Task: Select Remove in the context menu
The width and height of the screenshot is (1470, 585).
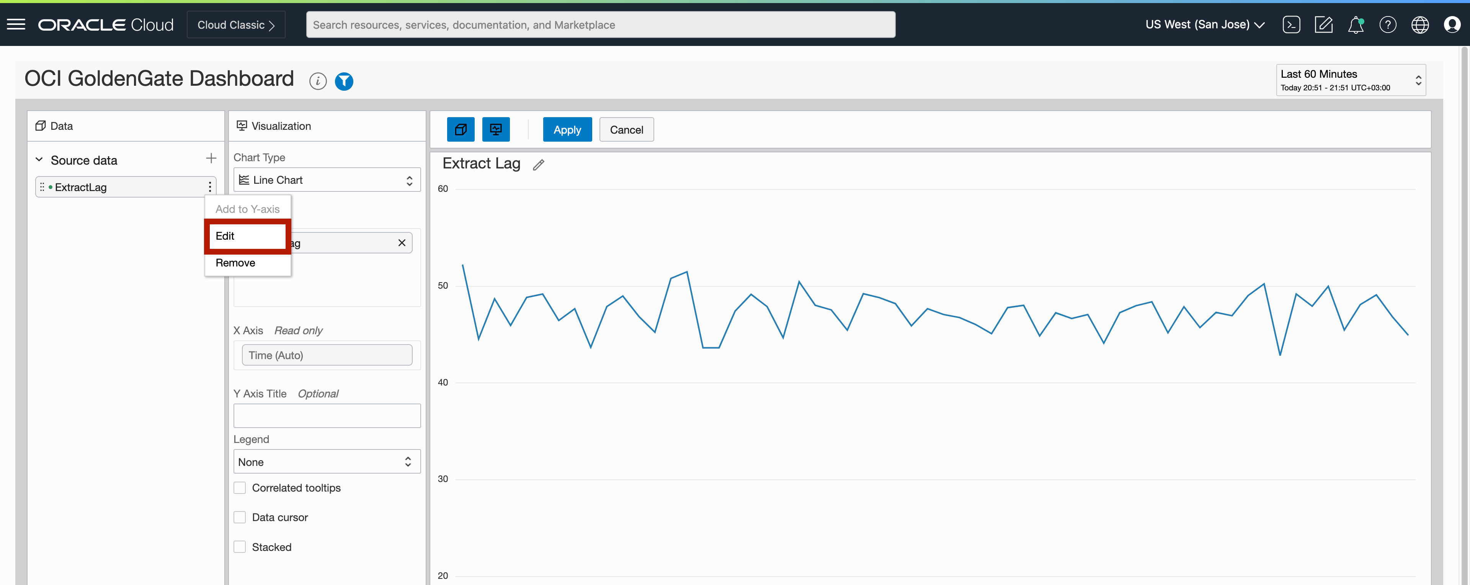Action: click(235, 263)
